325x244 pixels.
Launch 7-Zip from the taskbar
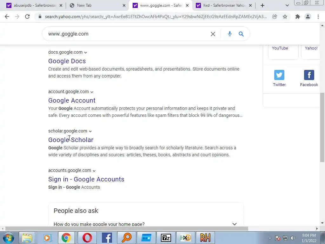166,238
